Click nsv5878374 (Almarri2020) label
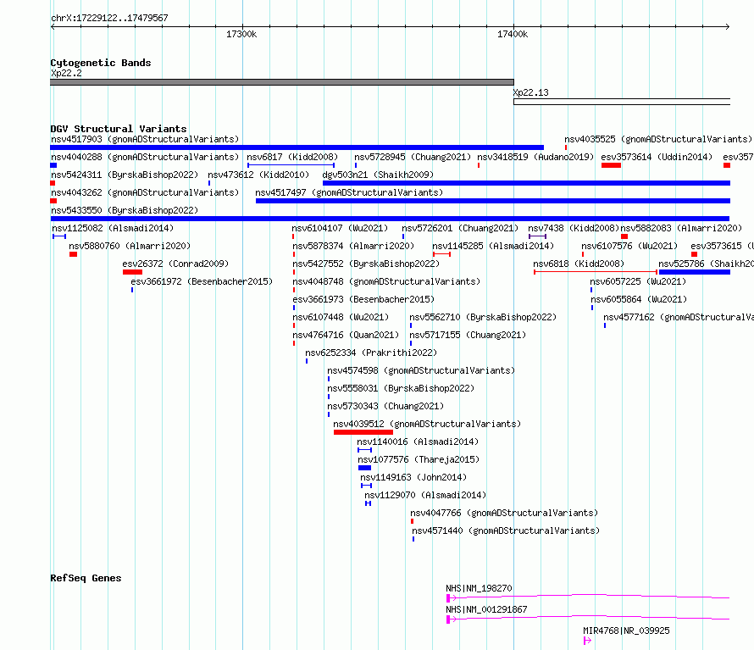 coord(353,247)
